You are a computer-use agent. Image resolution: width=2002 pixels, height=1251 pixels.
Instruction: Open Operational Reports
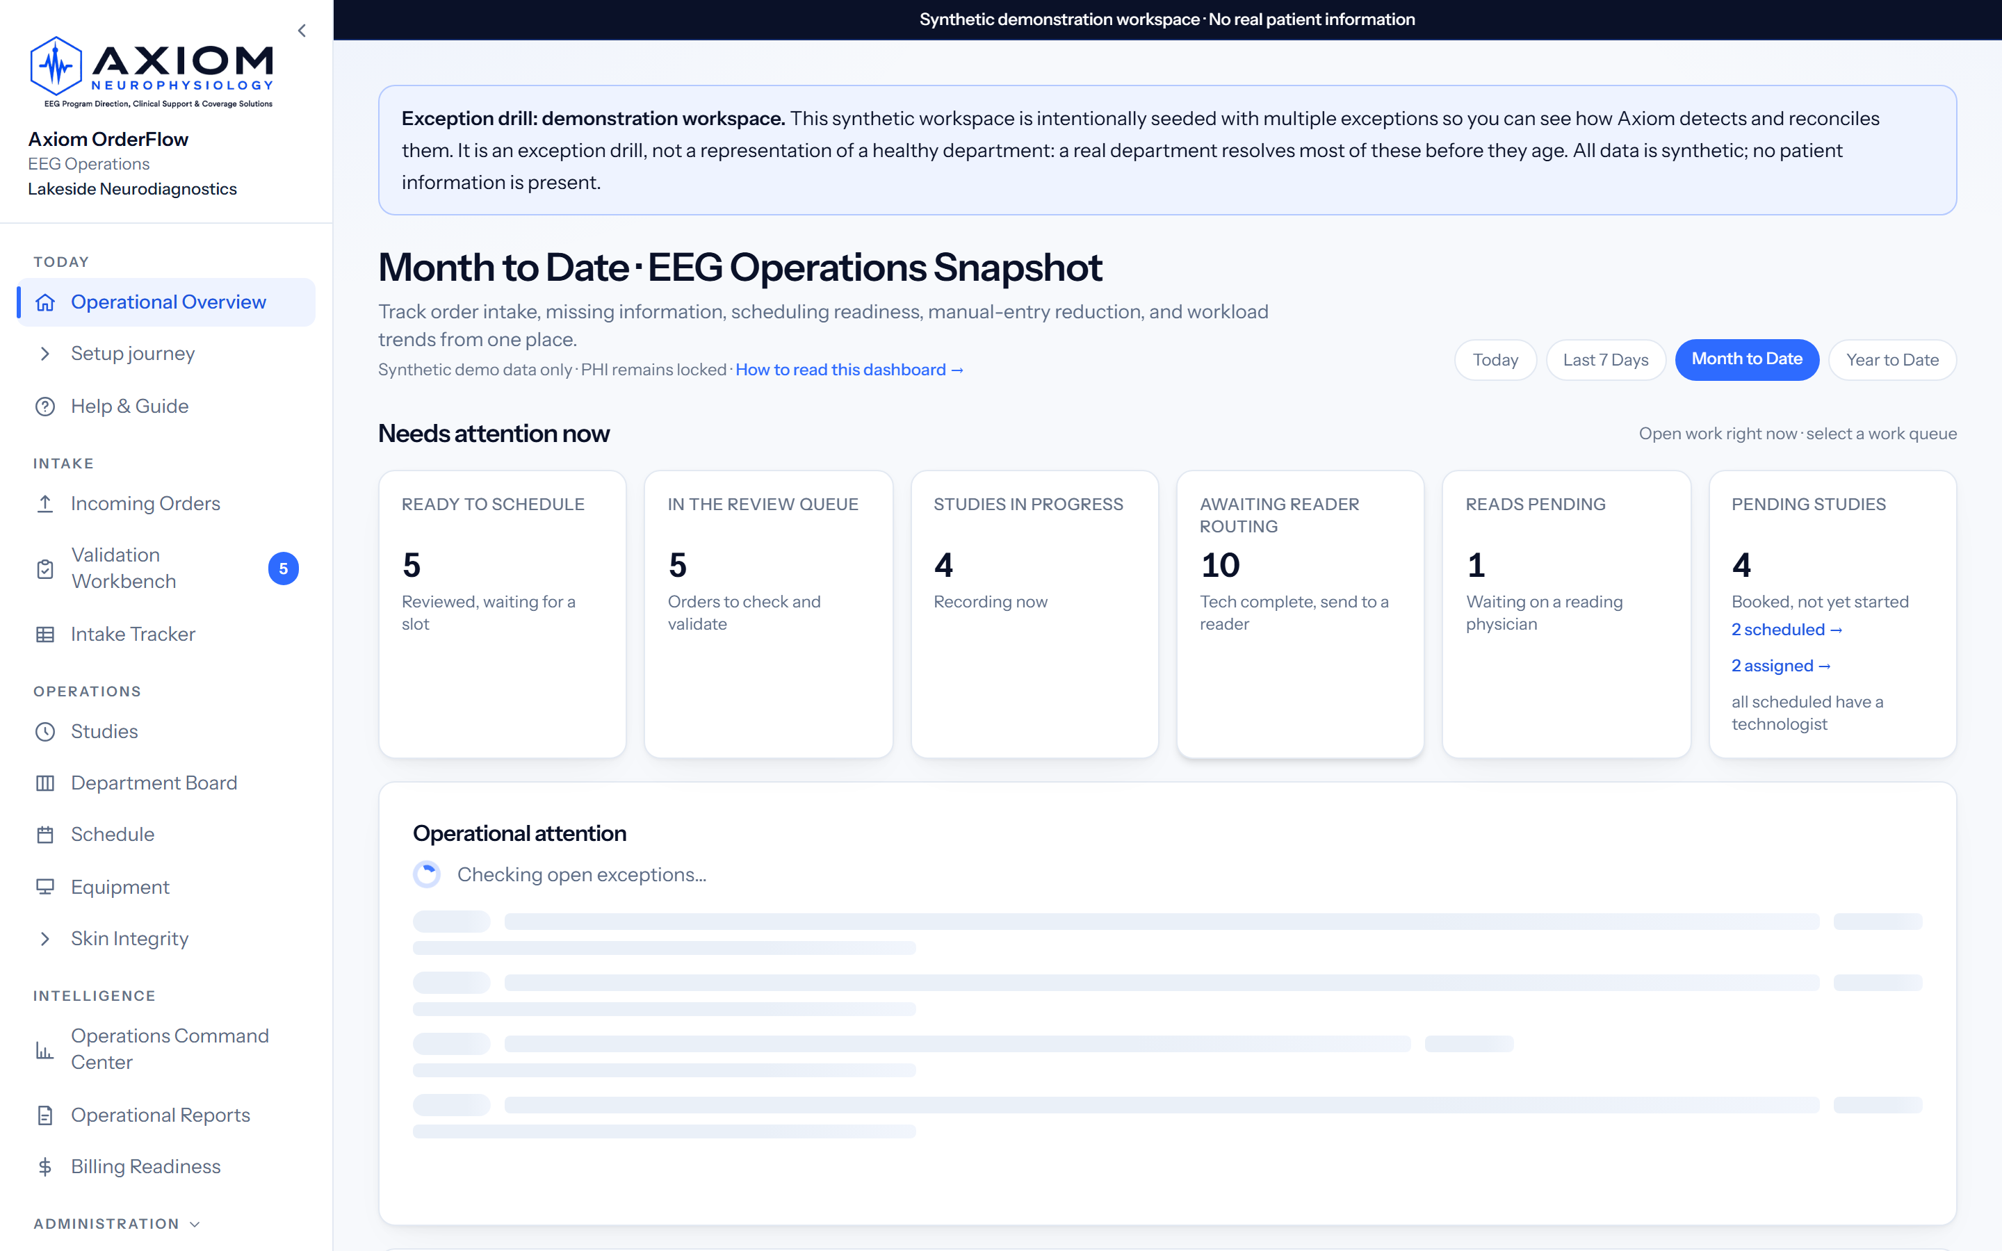click(165, 1115)
